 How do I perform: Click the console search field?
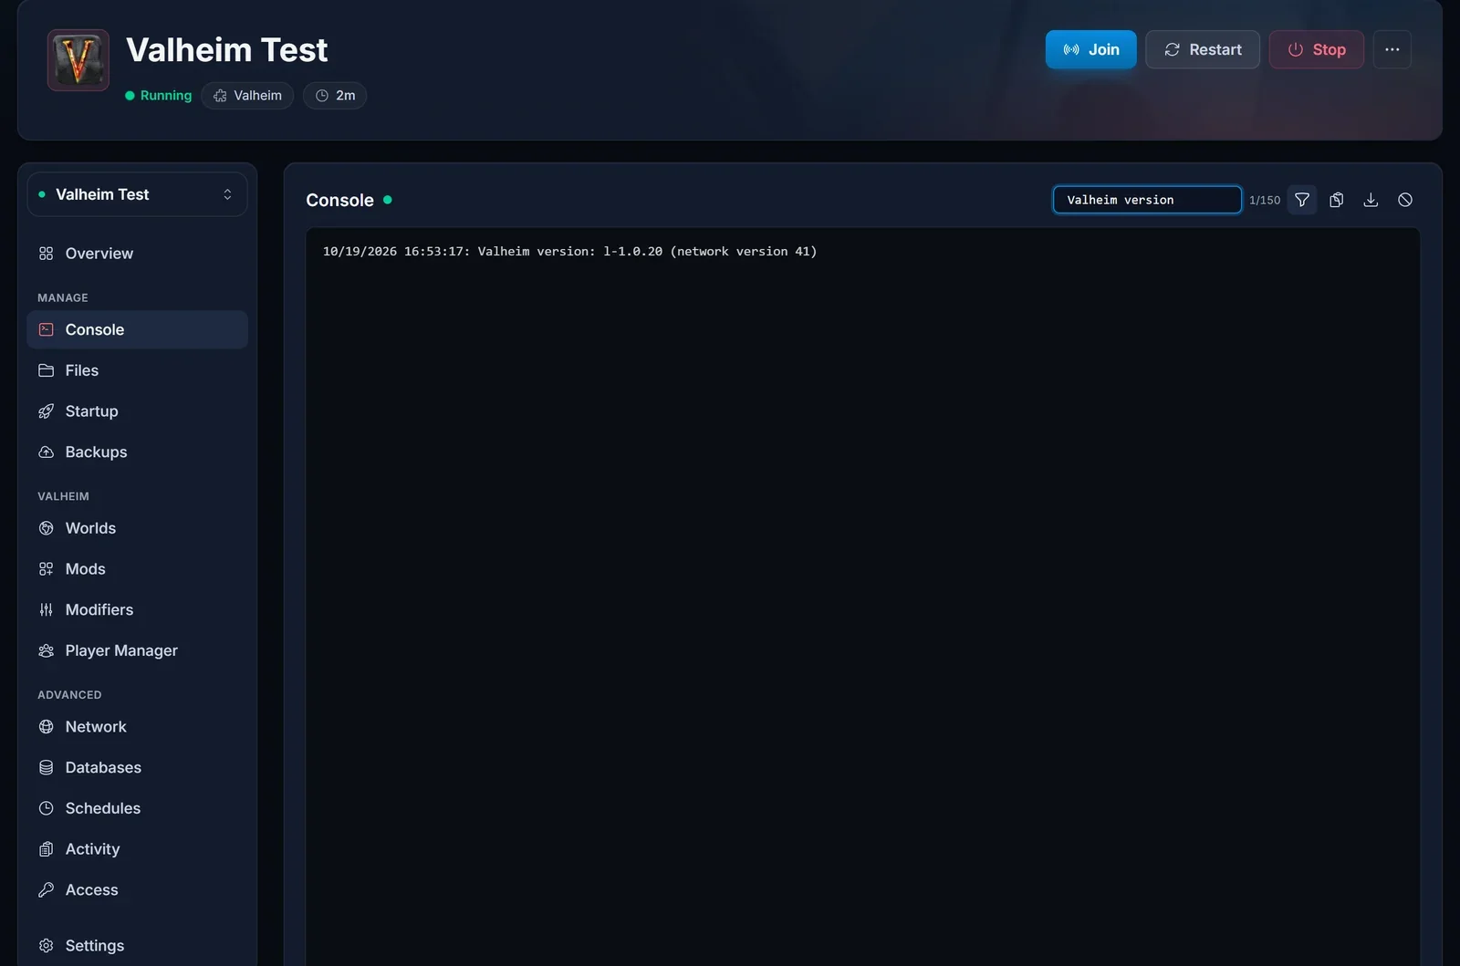tap(1147, 200)
